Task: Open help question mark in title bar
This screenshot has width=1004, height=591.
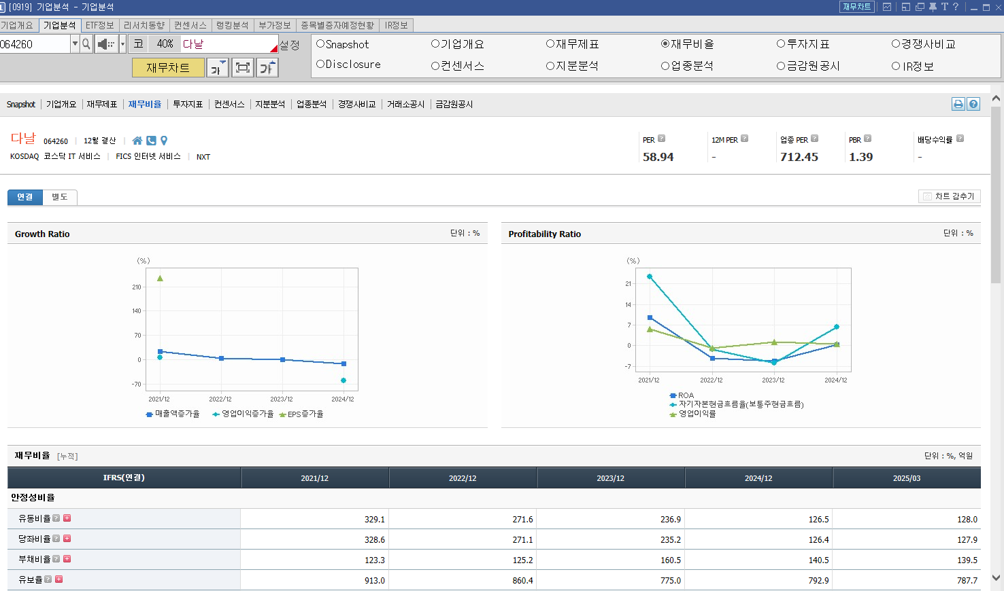Action: click(x=956, y=7)
